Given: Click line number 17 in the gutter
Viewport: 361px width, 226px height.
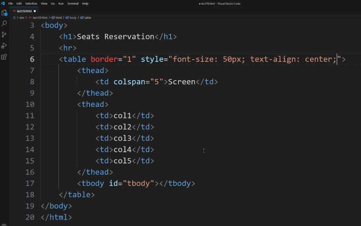Looking at the screenshot, I should [x=30, y=183].
